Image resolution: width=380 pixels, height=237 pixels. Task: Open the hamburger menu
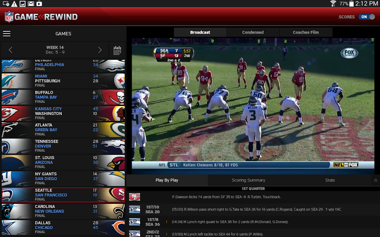(7, 34)
